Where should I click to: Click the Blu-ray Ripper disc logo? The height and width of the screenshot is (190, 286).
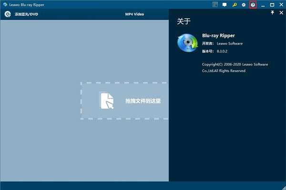[188, 43]
